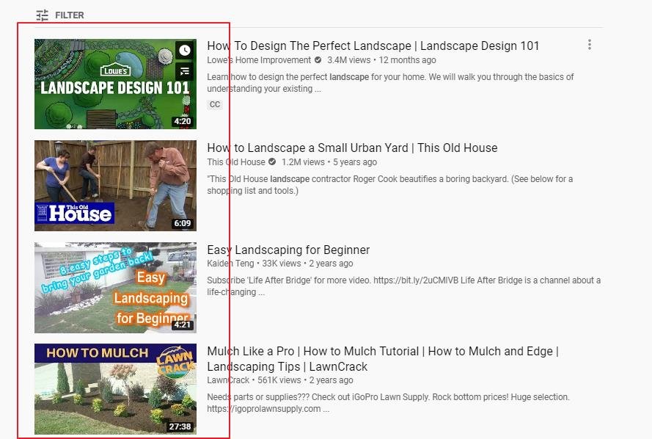
Task: Open the This Old House video thumbnail
Action: (x=115, y=186)
